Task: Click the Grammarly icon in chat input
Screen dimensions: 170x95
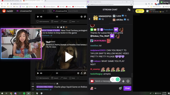Action: point(118,79)
